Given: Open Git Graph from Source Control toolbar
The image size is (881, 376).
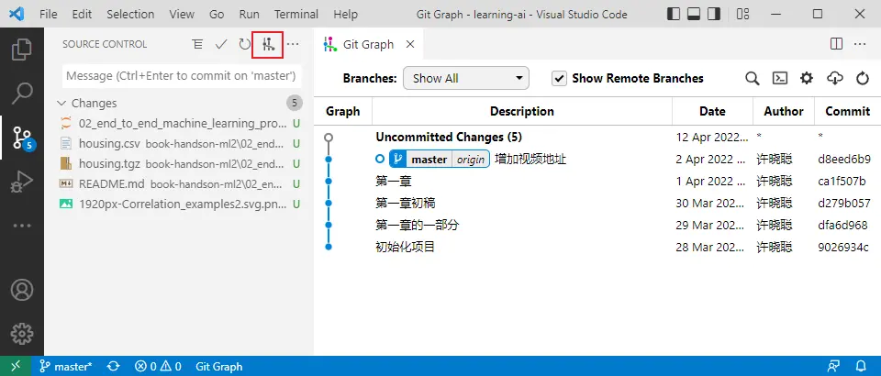Looking at the screenshot, I should coord(268,44).
